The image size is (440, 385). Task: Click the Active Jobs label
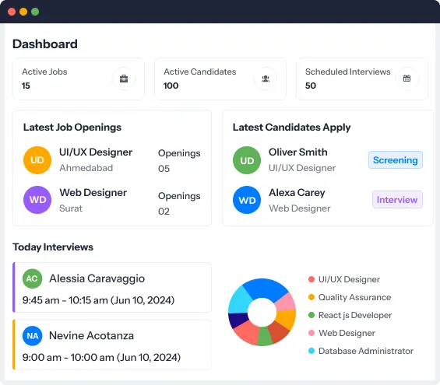tap(44, 72)
